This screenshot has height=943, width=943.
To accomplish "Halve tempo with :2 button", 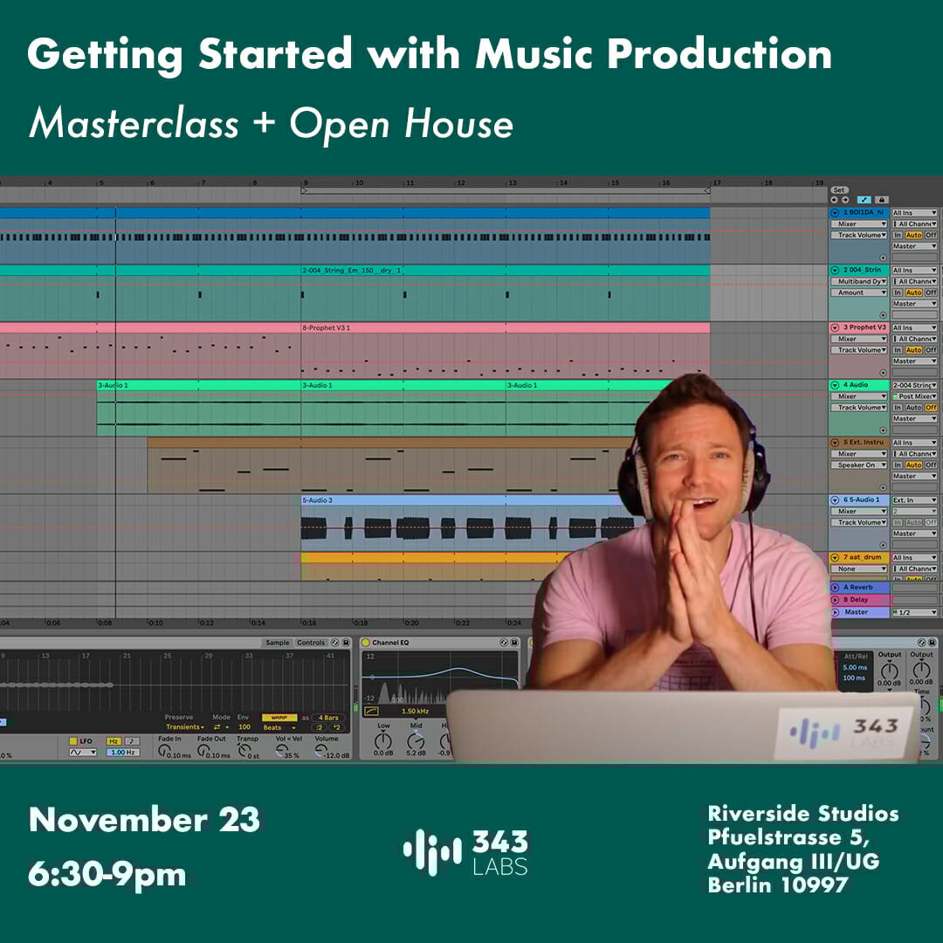I will [x=320, y=727].
